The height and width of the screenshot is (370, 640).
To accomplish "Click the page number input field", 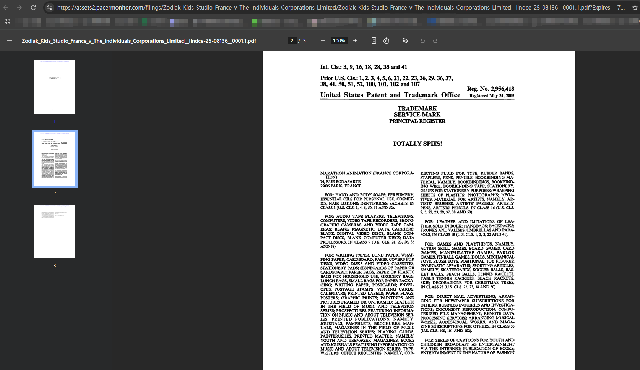I will coord(292,40).
